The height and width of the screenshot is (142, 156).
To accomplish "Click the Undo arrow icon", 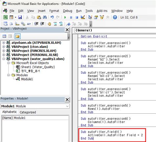I will pyautogui.click(x=52, y=17).
